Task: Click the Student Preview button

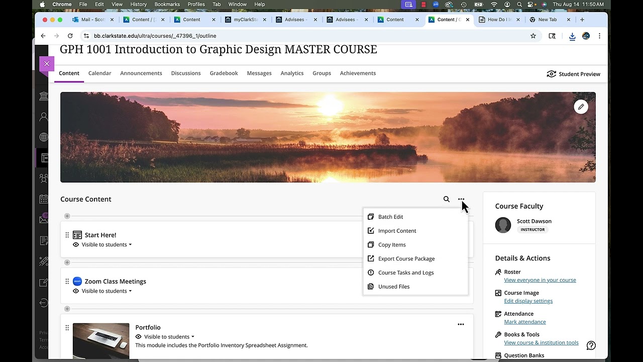Action: pyautogui.click(x=573, y=74)
